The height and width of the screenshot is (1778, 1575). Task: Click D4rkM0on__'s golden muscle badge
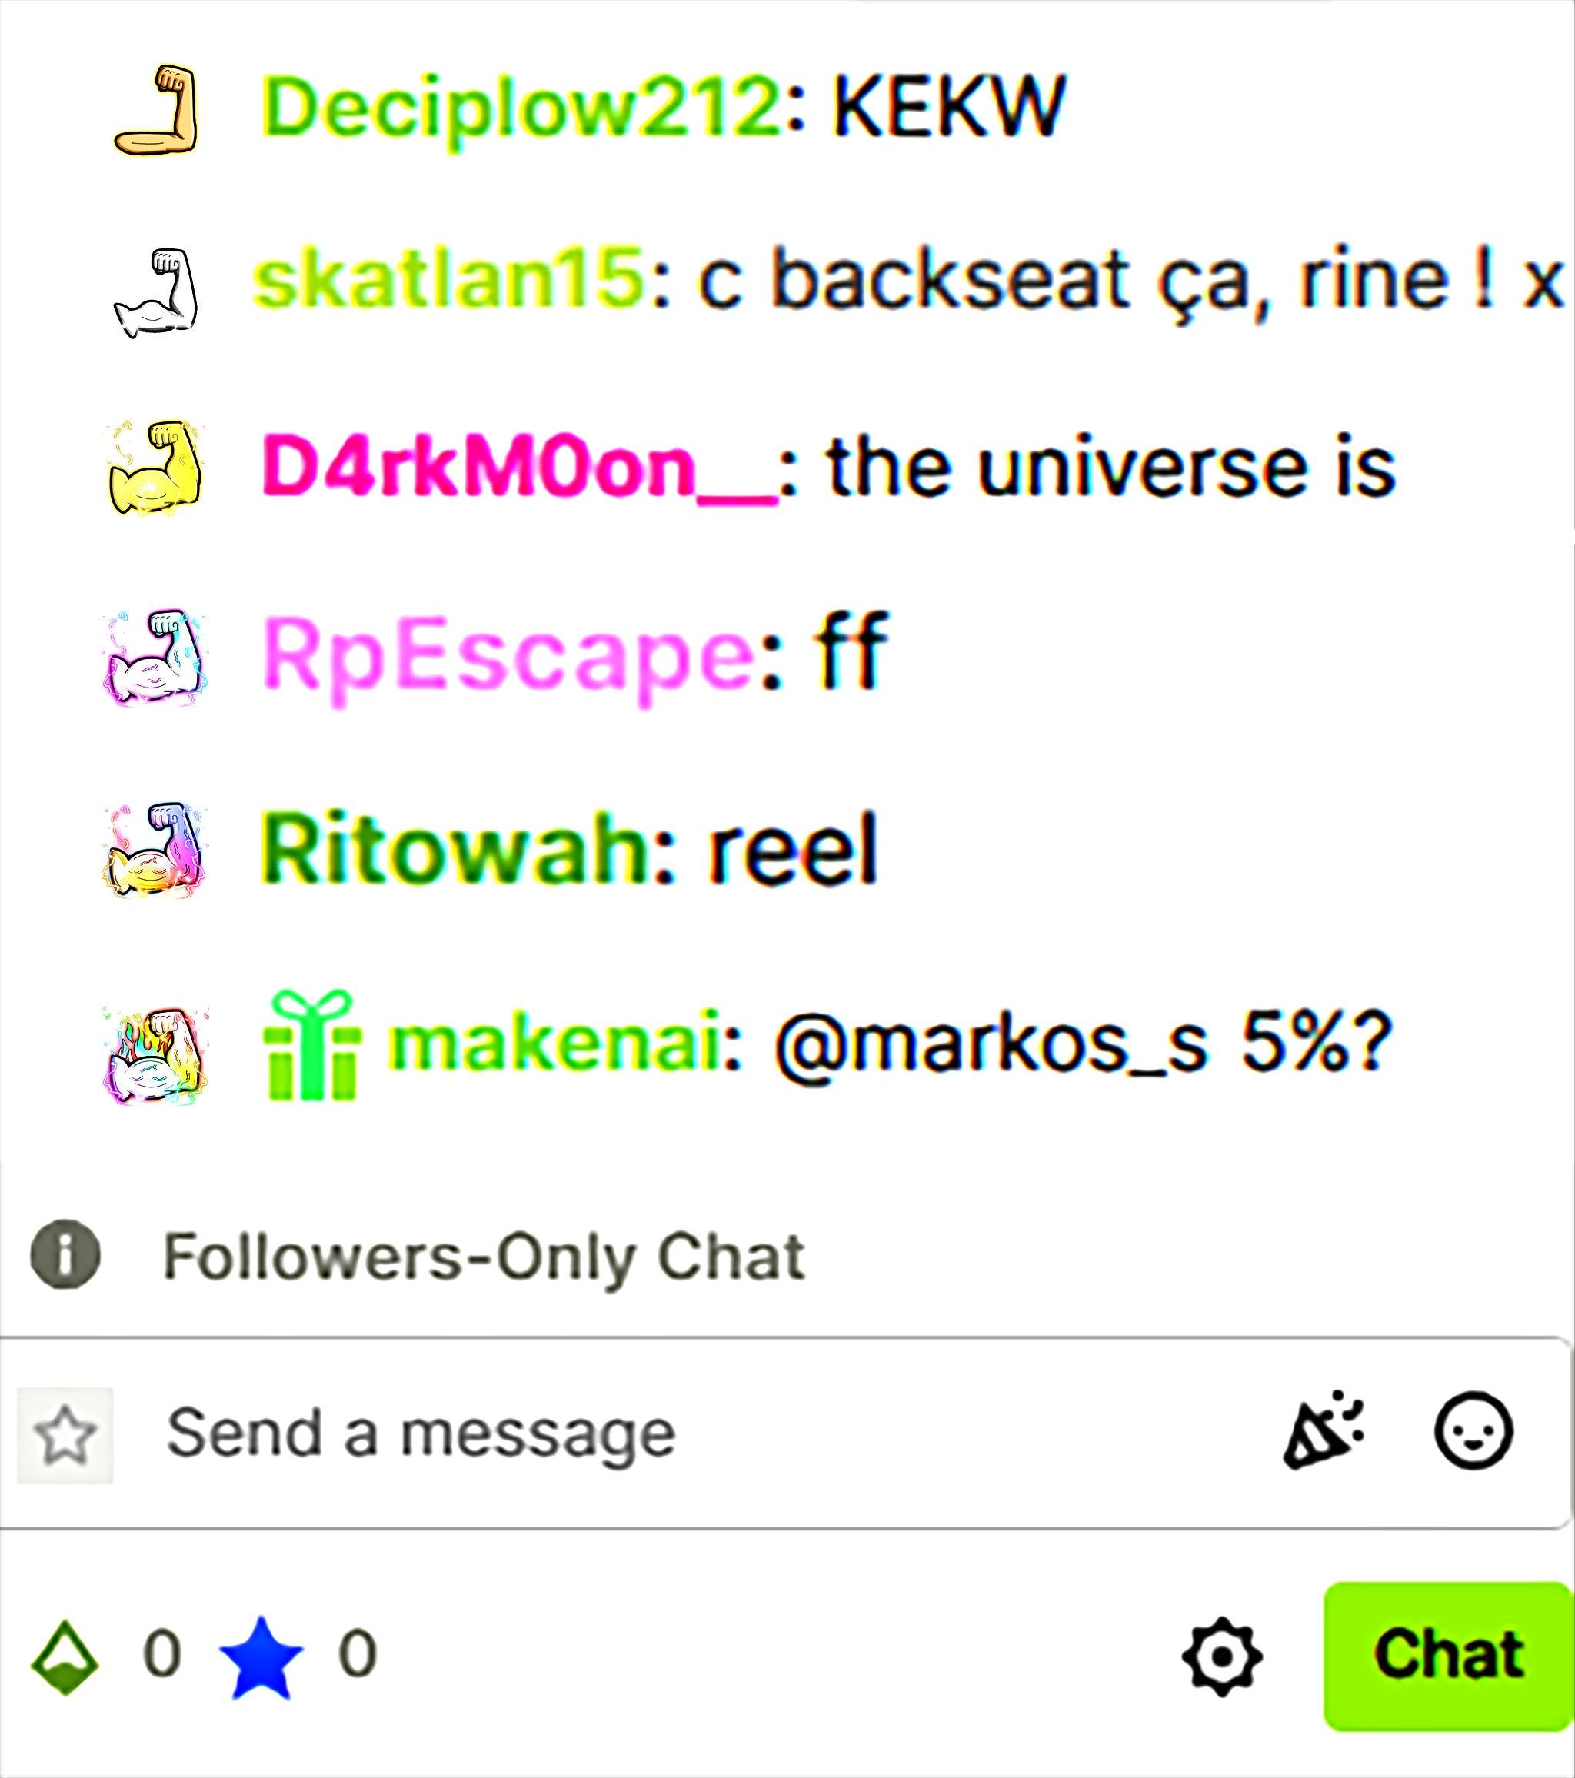point(155,469)
